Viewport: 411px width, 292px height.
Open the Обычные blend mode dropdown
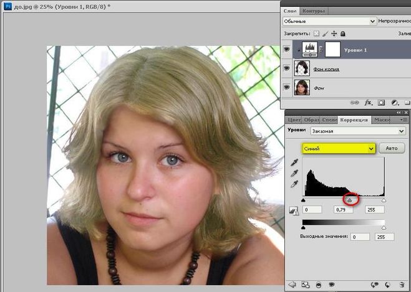[x=329, y=21]
